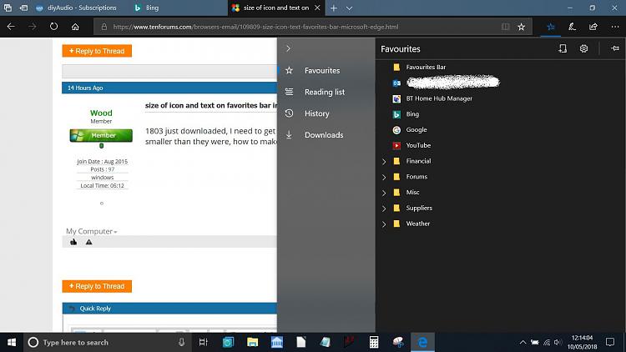Open taskbar clock and date
Viewport: 626px width, 352px height.
[582, 342]
